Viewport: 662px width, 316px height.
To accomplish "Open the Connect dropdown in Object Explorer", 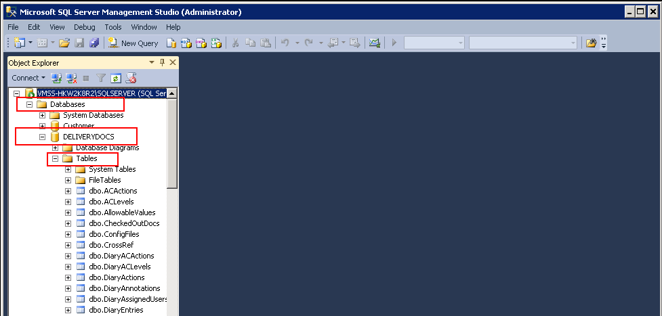I will coord(28,78).
